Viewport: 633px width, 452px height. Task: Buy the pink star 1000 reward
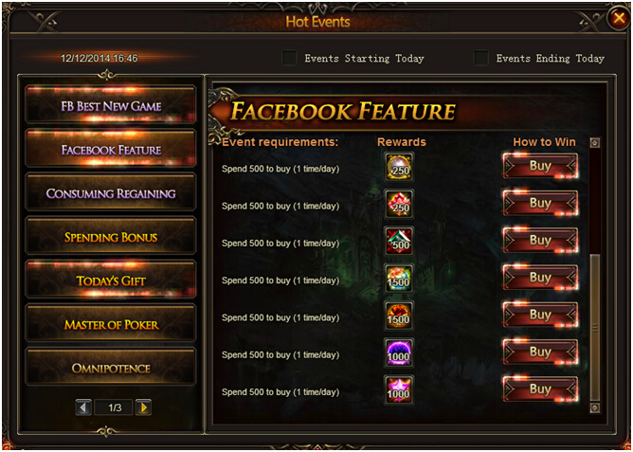[540, 389]
